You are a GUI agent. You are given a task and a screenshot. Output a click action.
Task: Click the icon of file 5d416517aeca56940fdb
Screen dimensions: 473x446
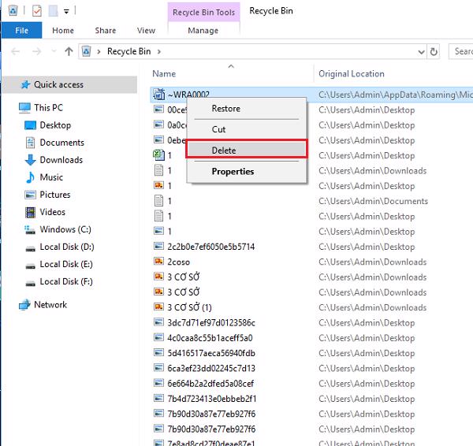(158, 352)
